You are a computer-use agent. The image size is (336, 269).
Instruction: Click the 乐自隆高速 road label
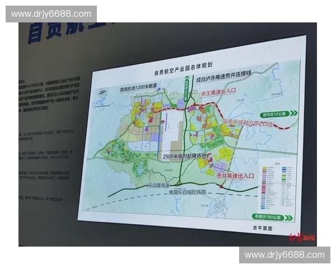158,185
